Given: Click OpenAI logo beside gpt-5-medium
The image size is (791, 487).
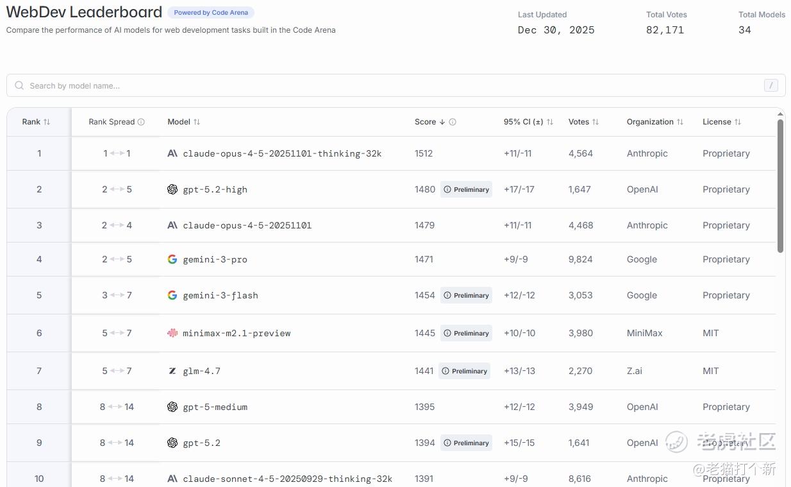Looking at the screenshot, I should [x=172, y=407].
